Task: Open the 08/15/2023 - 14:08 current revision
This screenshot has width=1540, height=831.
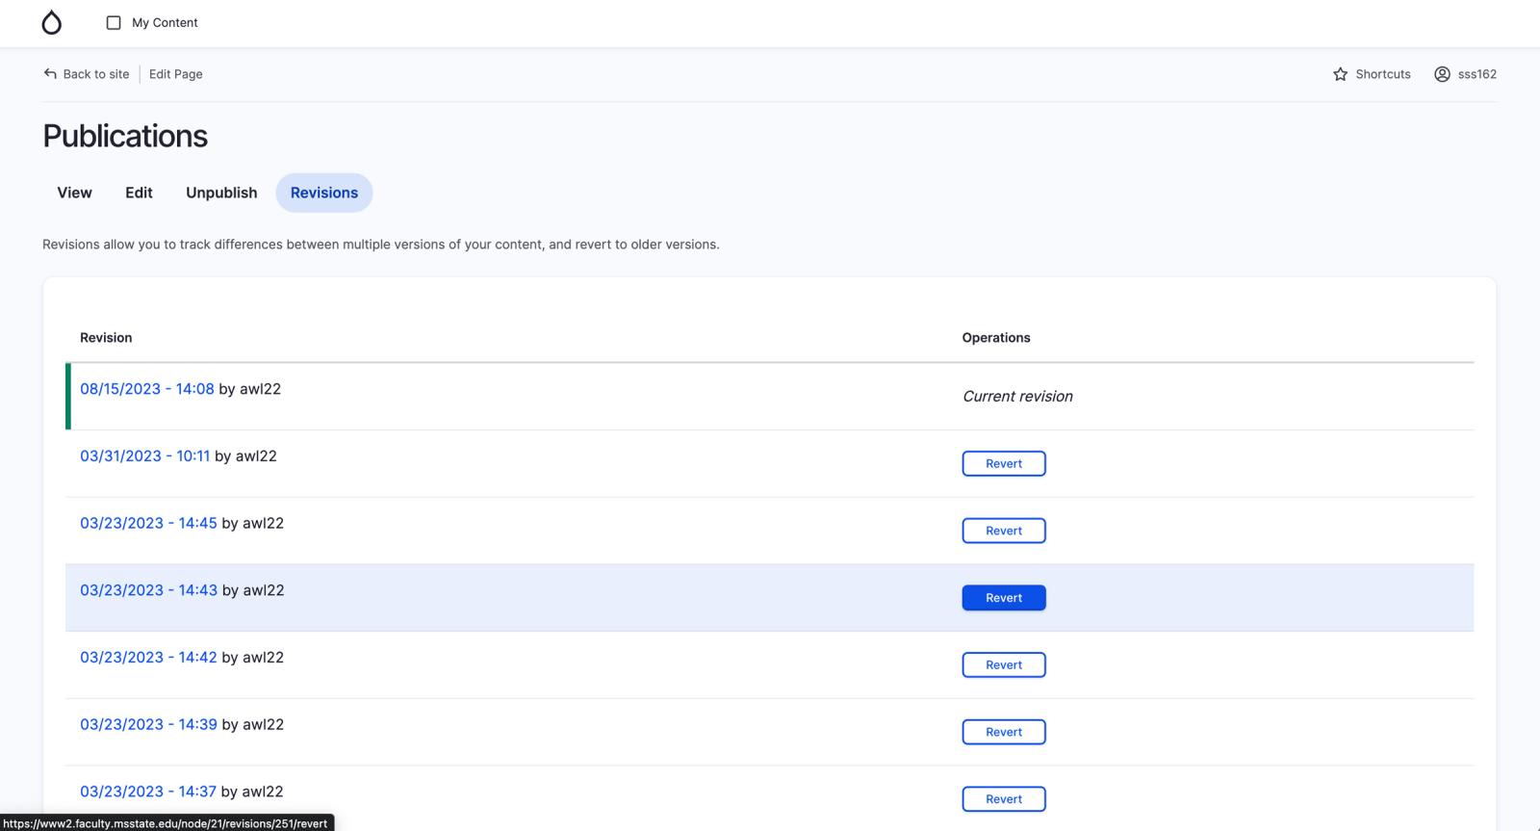Action: (x=146, y=389)
